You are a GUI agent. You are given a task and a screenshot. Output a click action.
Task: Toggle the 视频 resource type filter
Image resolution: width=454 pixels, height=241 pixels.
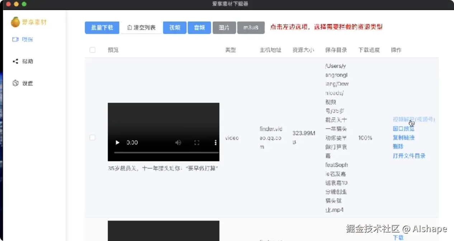pos(175,28)
